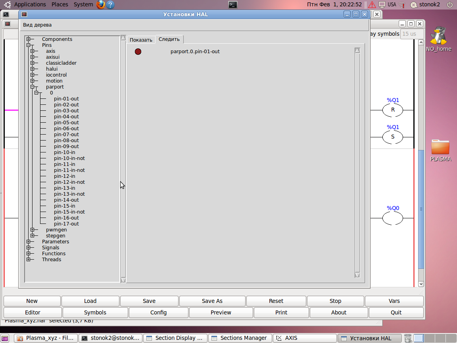Viewport: 457px width, 343px height.
Task: Expand the classicladder pins node
Action: coord(33,63)
